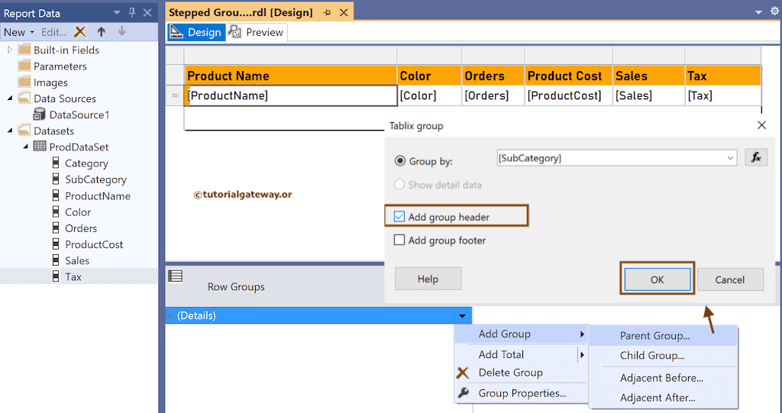Open the [SubCategory] group by dropdown
782x413 pixels.
pyautogui.click(x=730, y=158)
